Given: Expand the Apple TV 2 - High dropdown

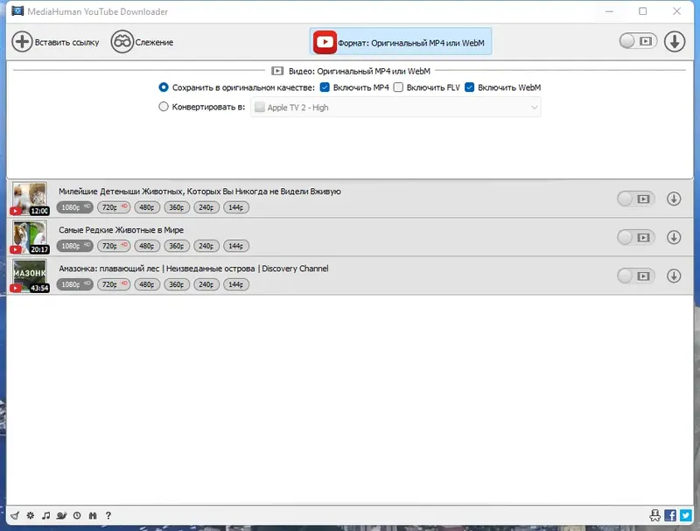Looking at the screenshot, I should coord(395,108).
